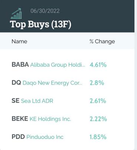This screenshot has width=137, height=150.
Task: Select the DQ ticker symbol
Action: click(16, 83)
